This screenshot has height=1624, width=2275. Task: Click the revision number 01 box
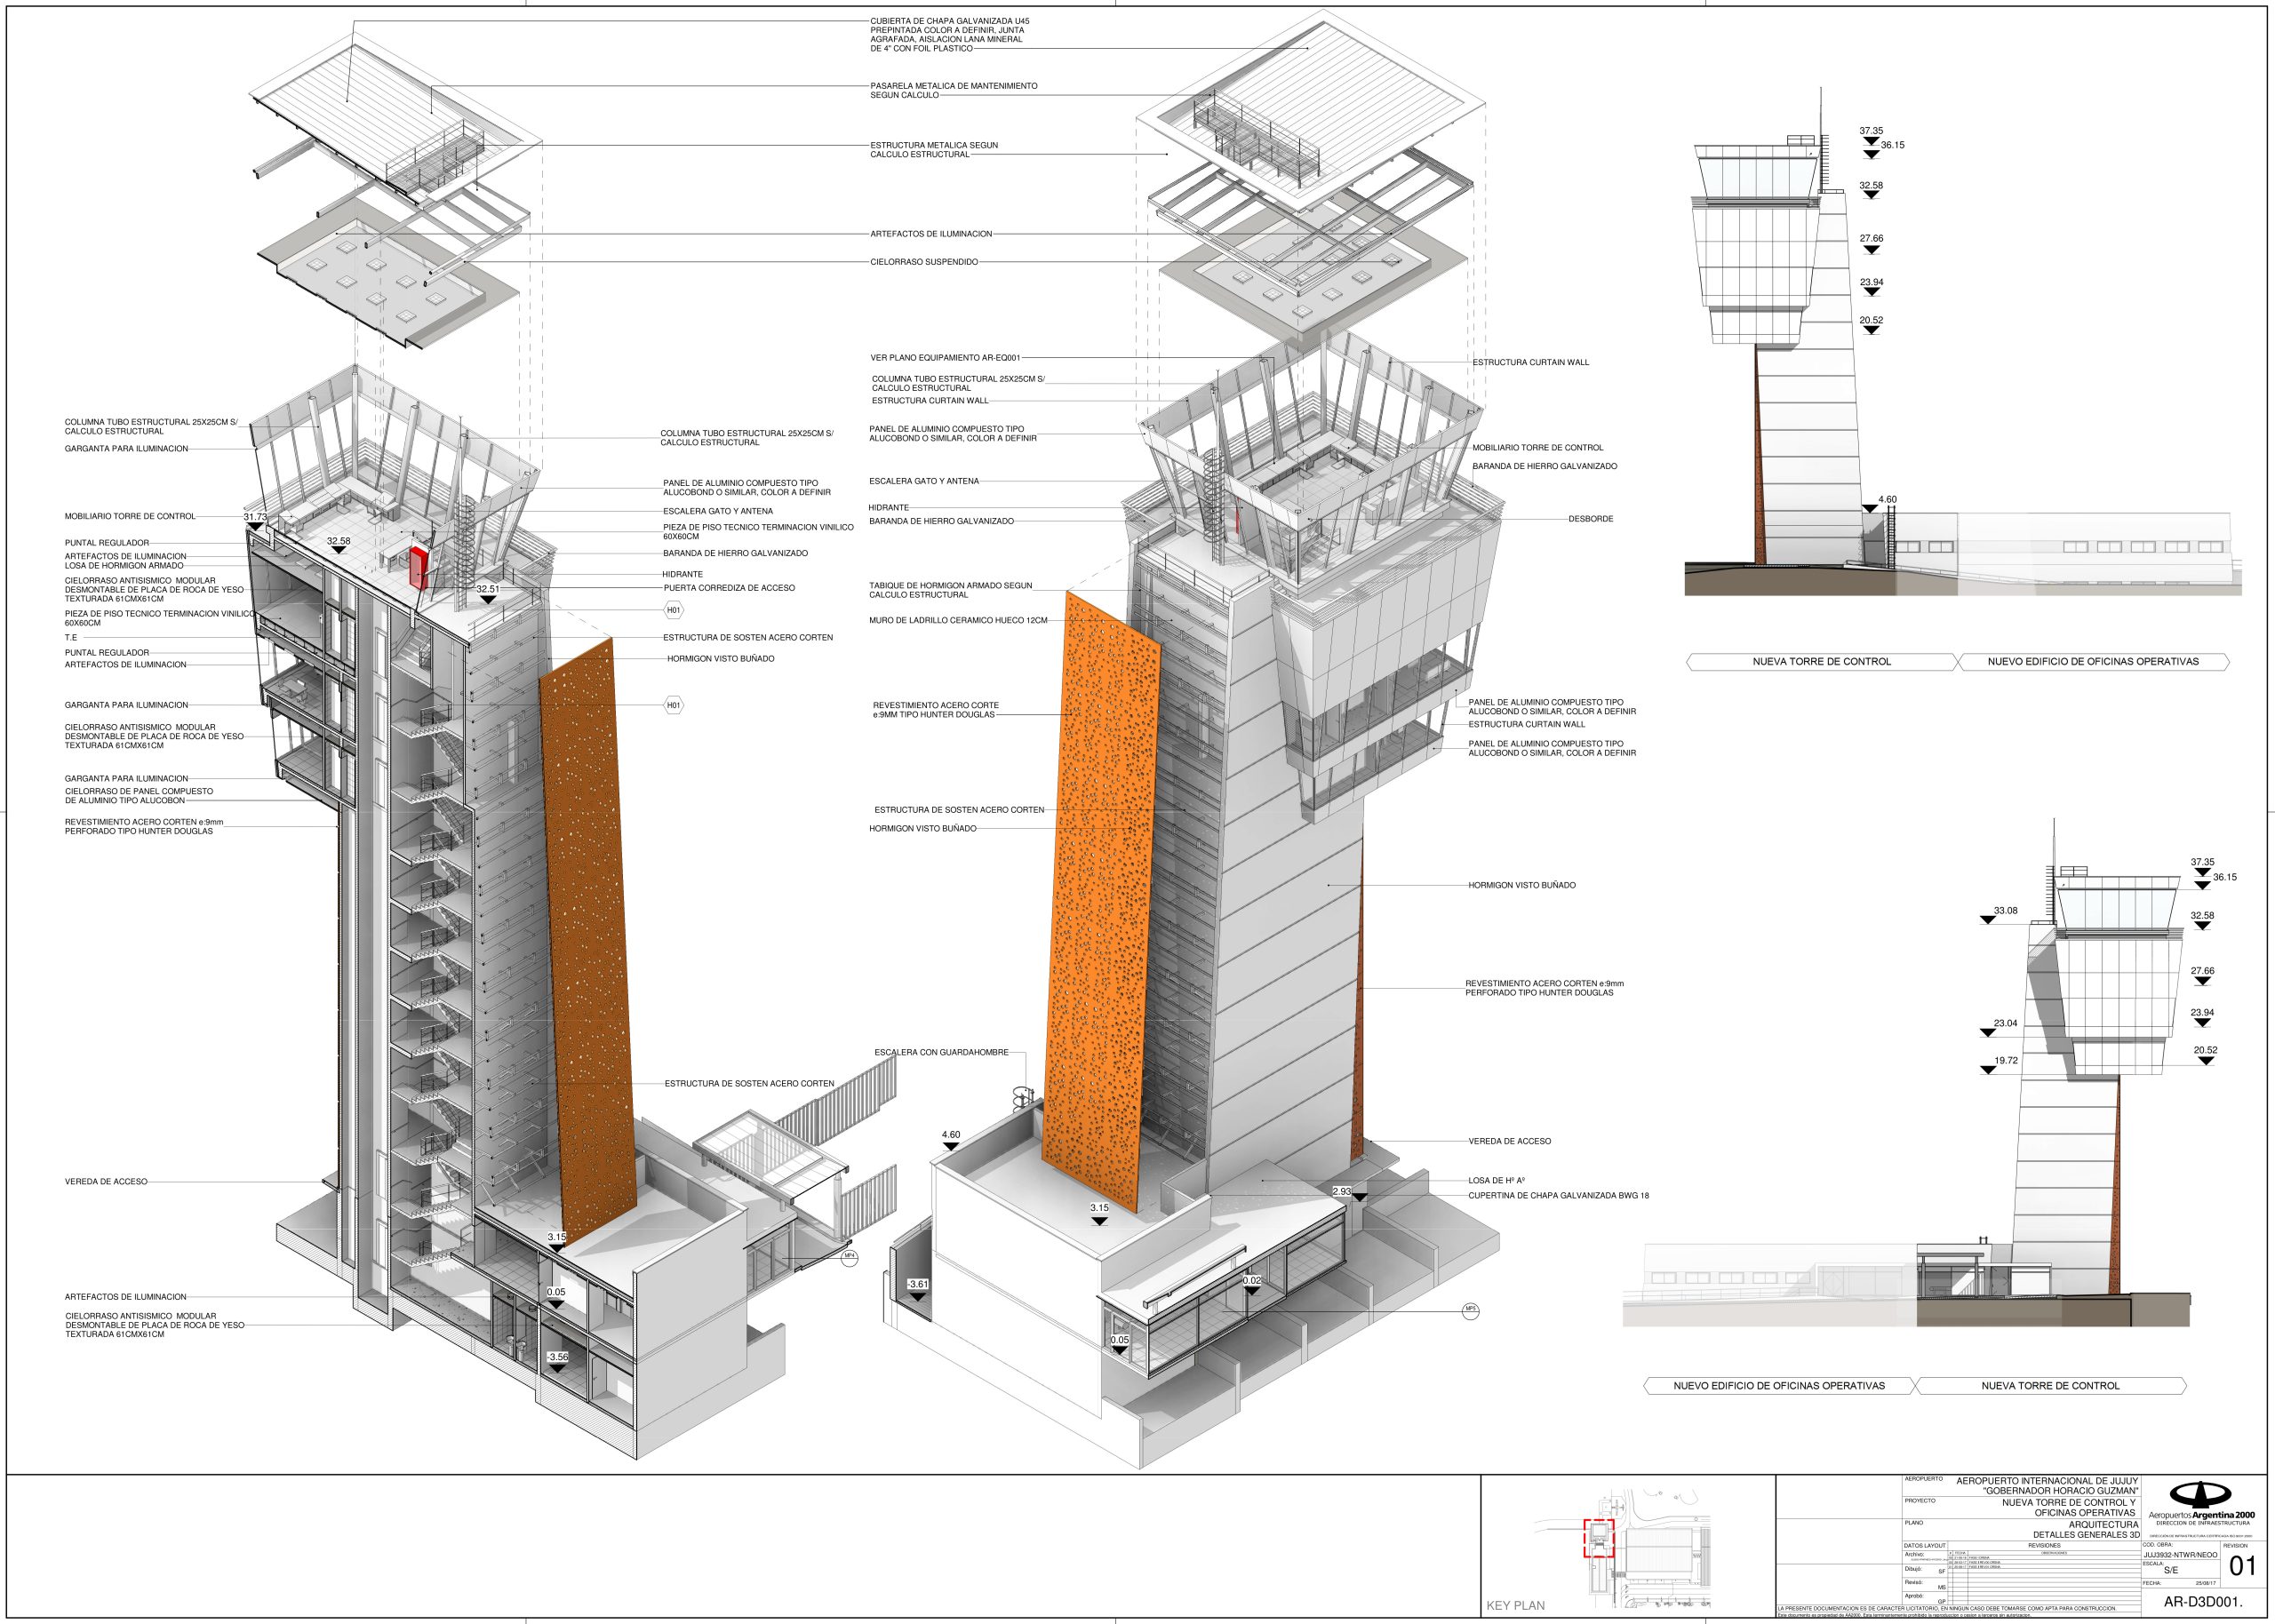[2243, 1567]
